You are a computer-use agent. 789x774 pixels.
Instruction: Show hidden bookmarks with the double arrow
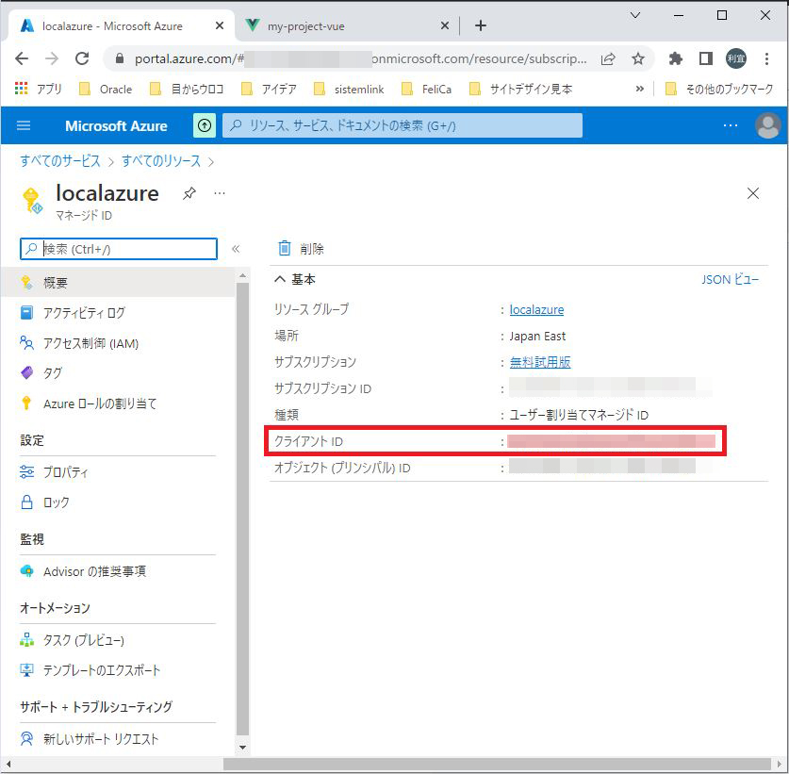click(639, 89)
